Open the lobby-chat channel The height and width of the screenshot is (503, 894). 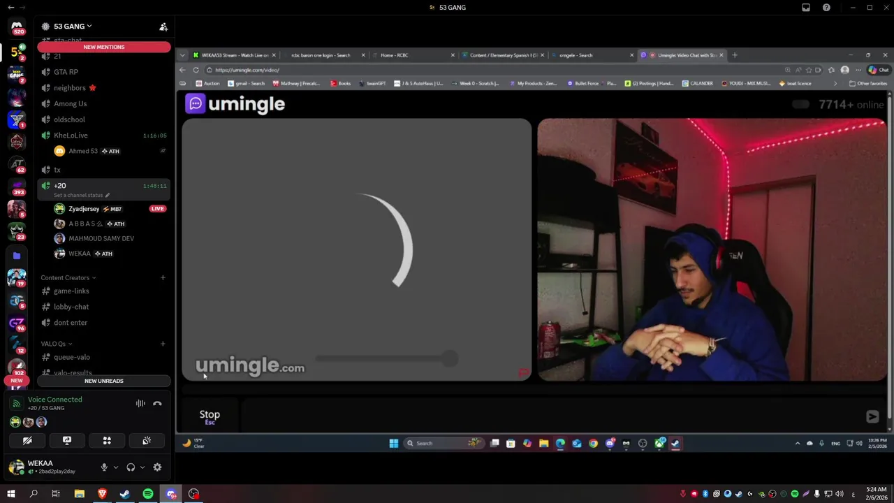tap(104, 307)
